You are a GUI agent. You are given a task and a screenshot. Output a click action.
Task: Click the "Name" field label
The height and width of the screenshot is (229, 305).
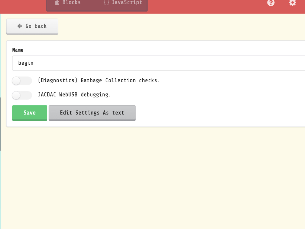pyautogui.click(x=18, y=50)
